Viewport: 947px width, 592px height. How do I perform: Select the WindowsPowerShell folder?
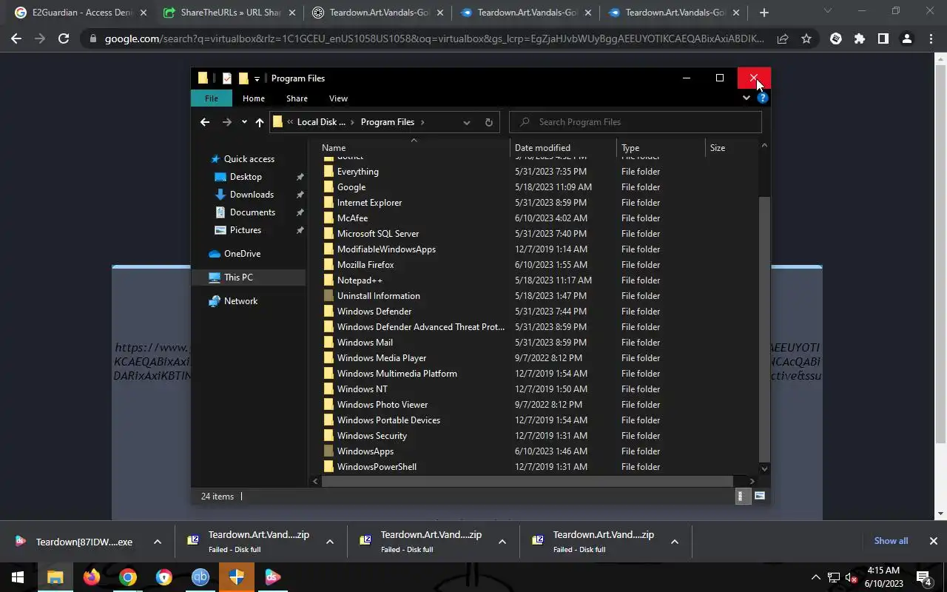pos(377,467)
